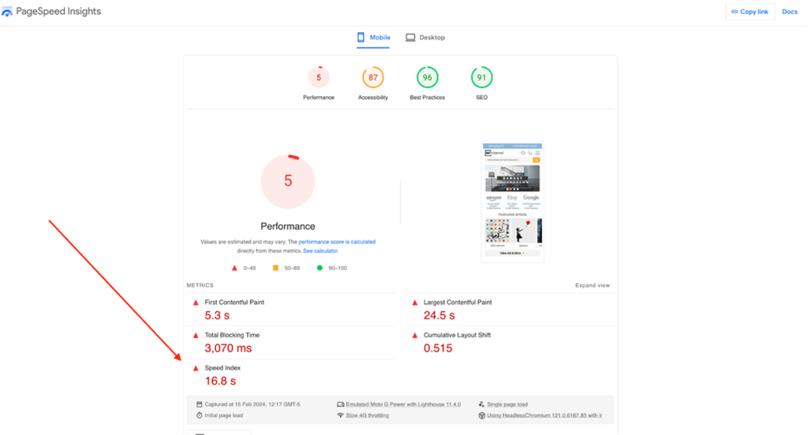
Task: Click the First Contentful Paint value 5.3 s
Action: [x=217, y=315]
